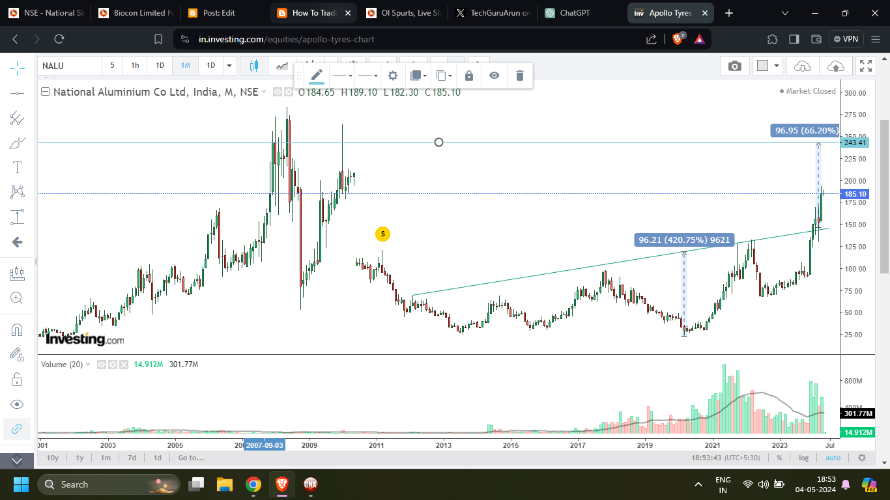Select the 7d time range

(x=132, y=458)
